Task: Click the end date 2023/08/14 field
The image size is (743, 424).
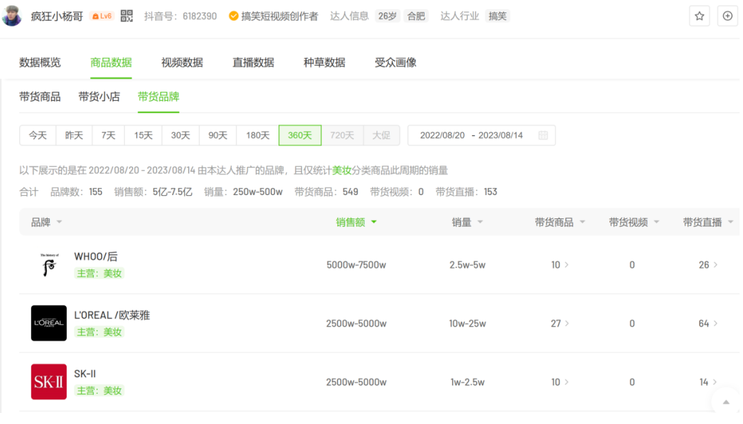Action: click(x=500, y=136)
